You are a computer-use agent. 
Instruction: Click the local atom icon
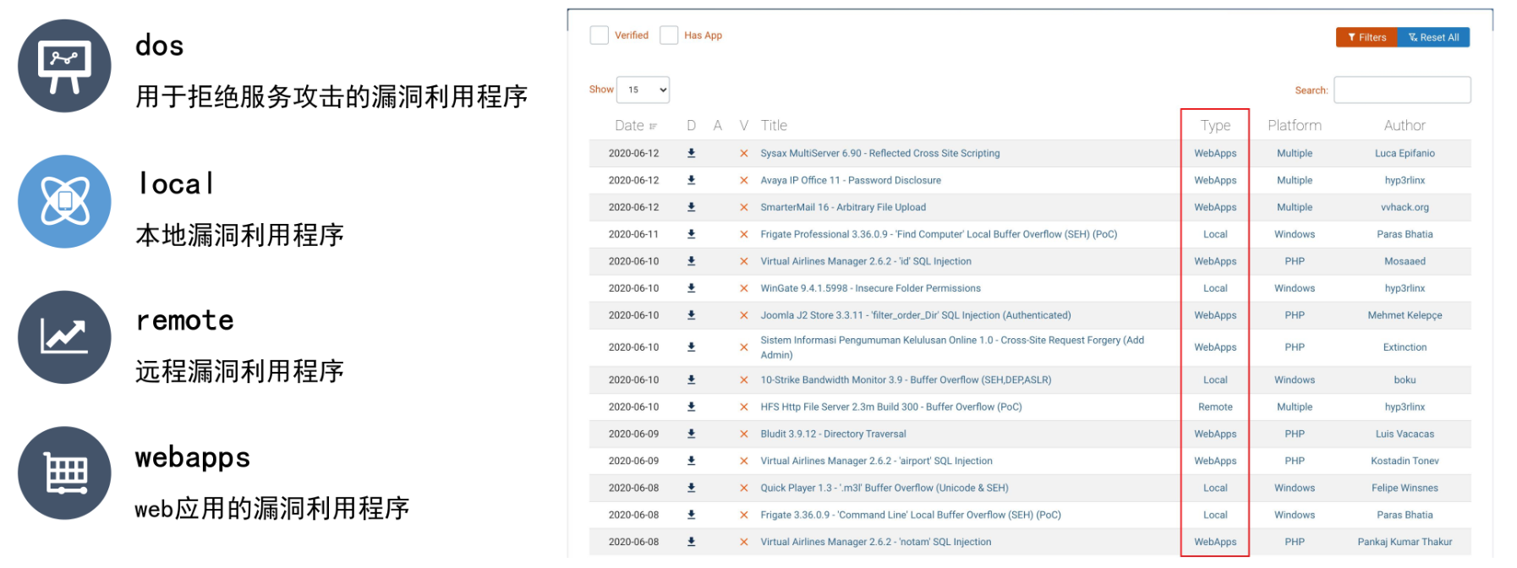64,201
